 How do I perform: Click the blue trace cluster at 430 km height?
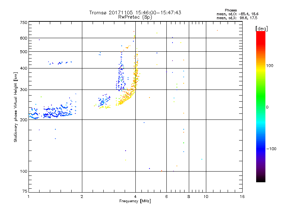coord(60,63)
